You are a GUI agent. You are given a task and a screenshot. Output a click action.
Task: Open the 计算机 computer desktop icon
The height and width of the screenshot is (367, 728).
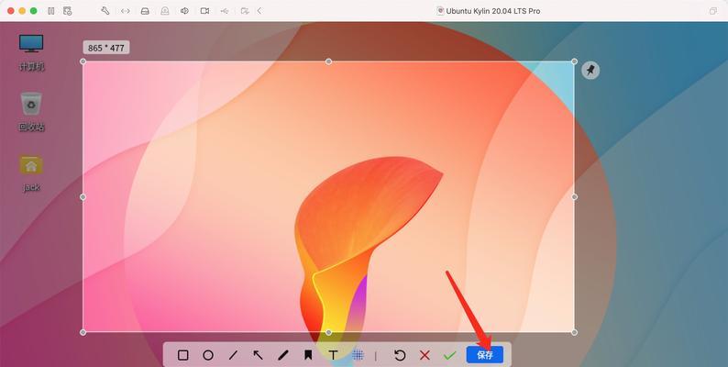[31, 52]
